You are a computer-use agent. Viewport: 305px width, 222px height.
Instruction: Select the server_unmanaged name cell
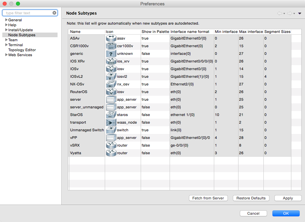coord(87,107)
